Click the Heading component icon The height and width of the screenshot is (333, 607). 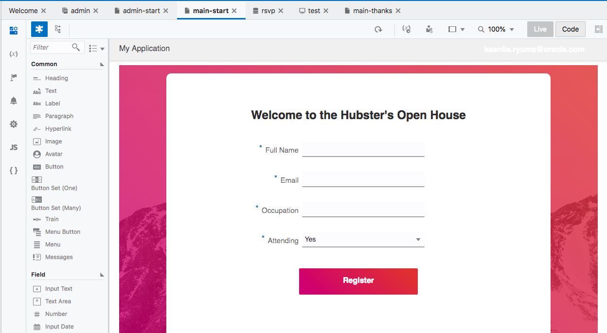click(x=37, y=78)
